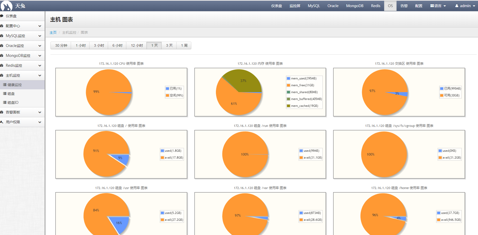
Task: Click the 可用(30GB) swap legend swatch
Action: pyautogui.click(x=442, y=95)
